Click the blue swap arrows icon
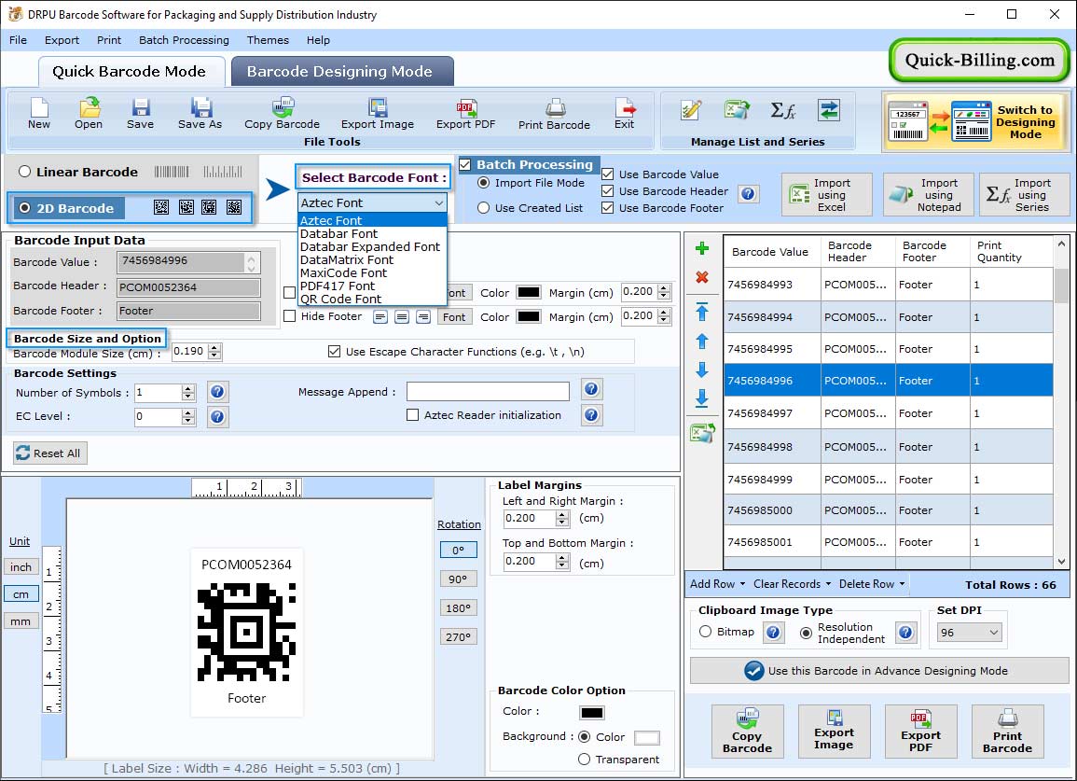This screenshot has width=1077, height=781. click(829, 110)
